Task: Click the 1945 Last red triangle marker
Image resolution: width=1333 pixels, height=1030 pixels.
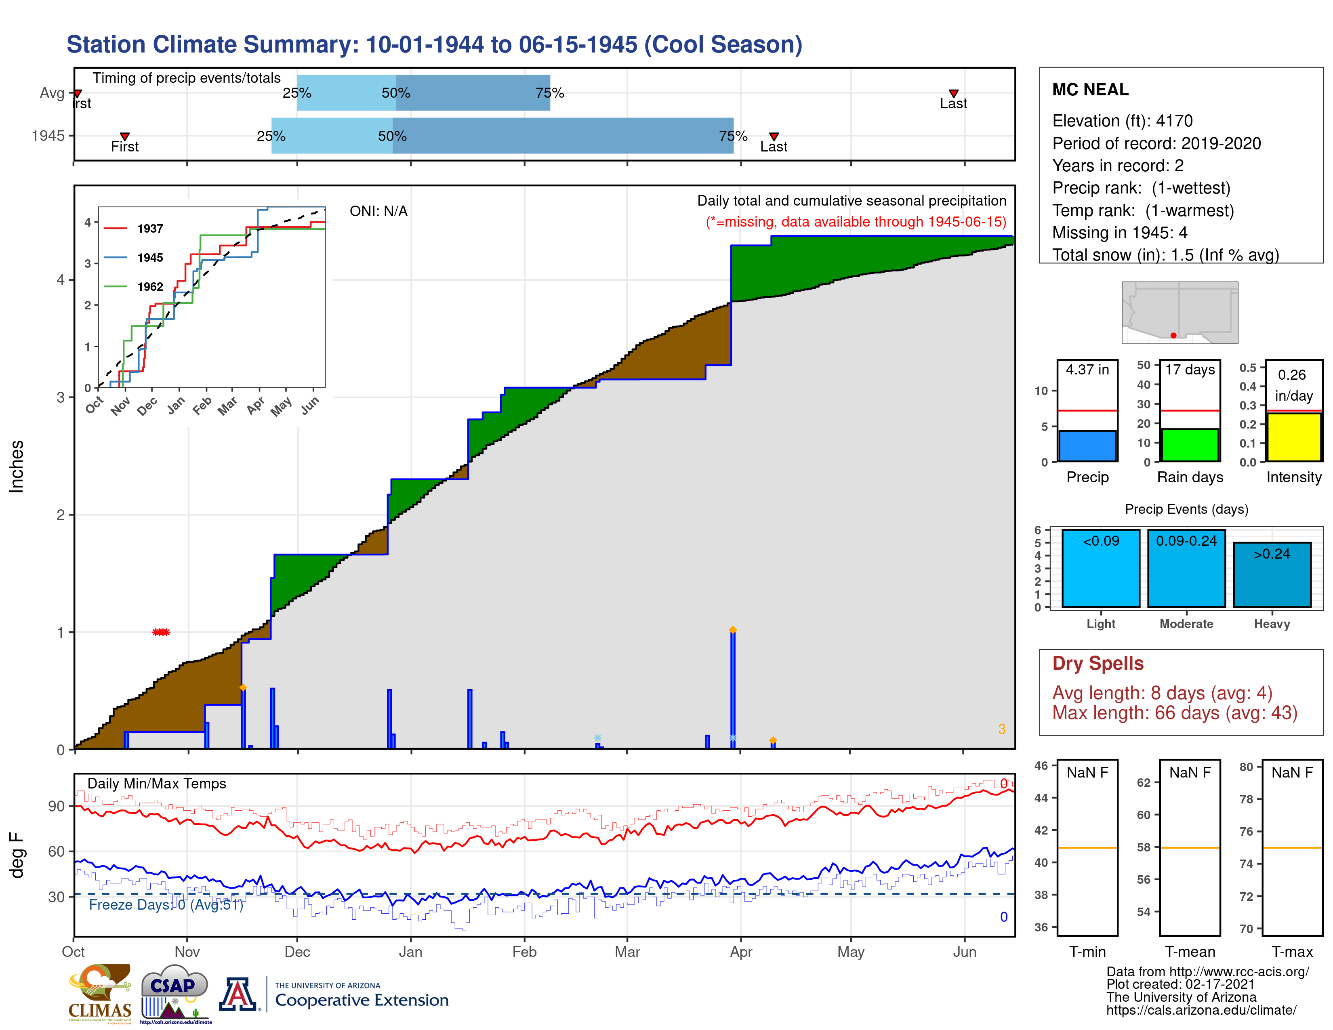Action: click(773, 136)
